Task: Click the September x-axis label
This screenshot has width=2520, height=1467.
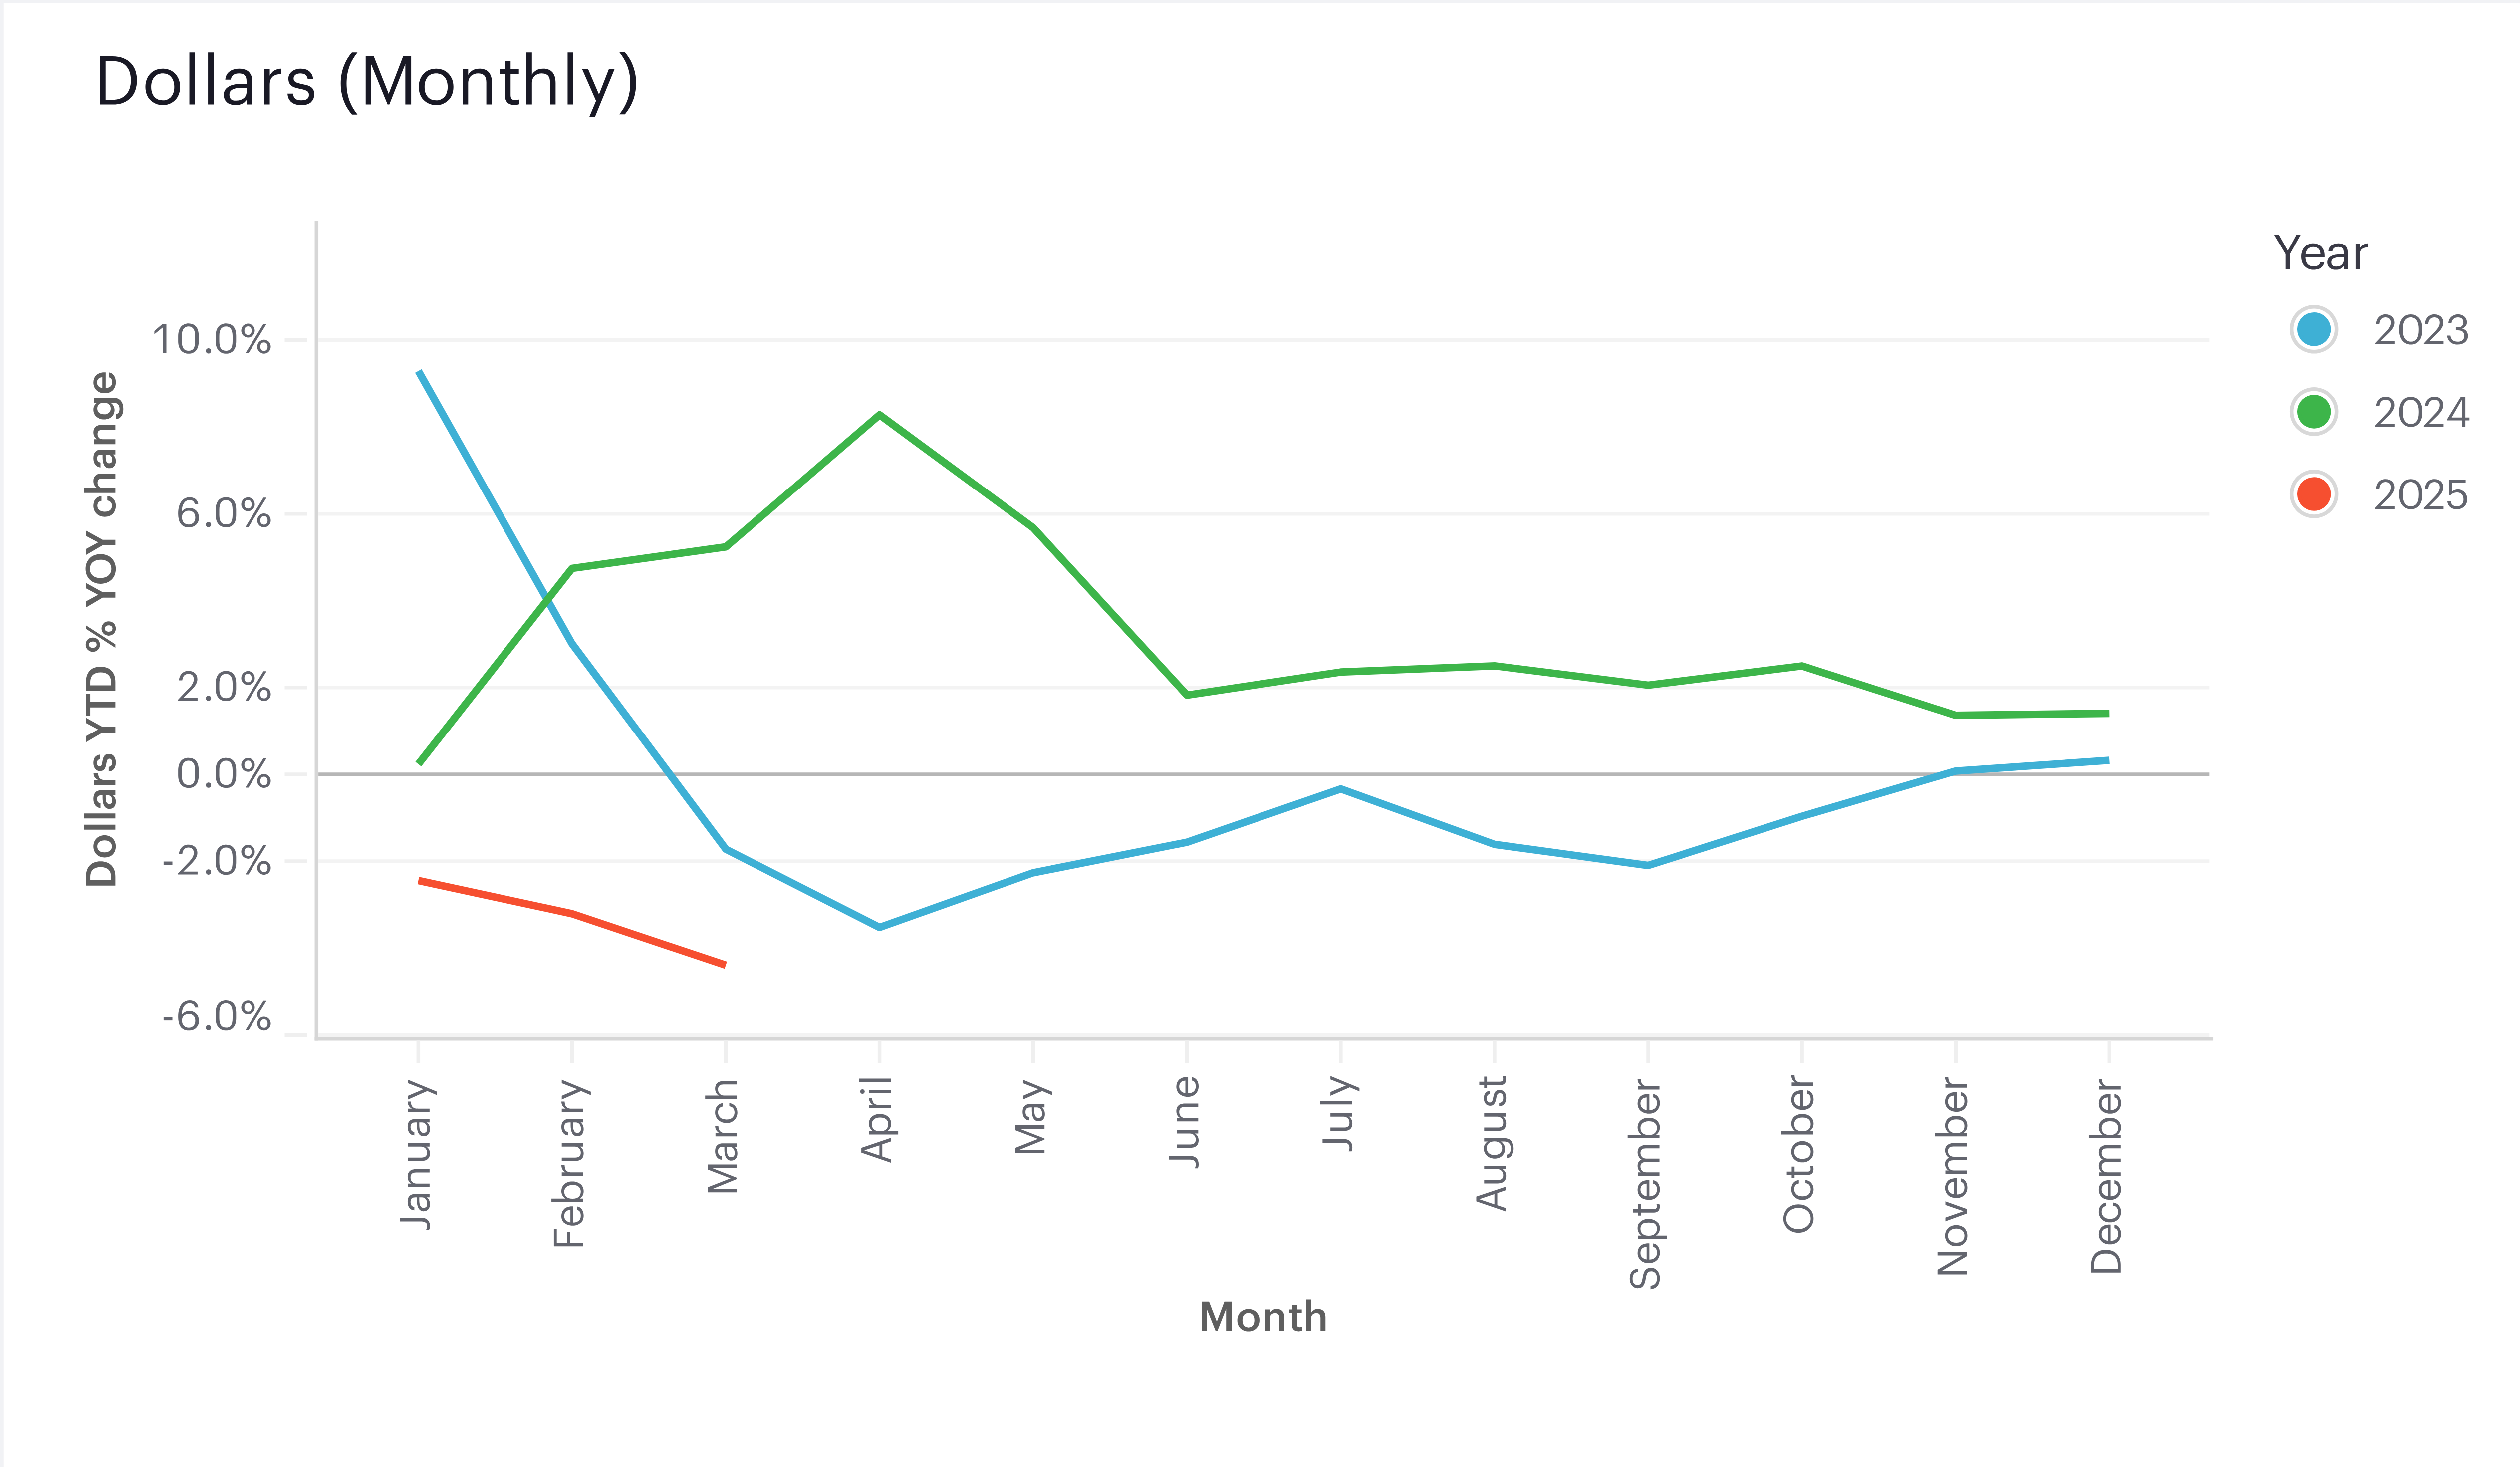Action: [x=1645, y=1183]
